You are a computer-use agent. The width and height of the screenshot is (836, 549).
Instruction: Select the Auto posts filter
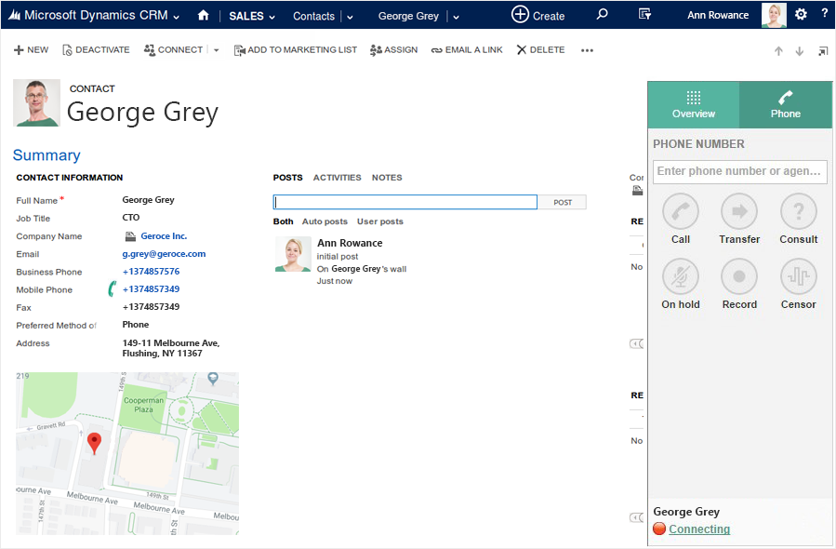325,221
